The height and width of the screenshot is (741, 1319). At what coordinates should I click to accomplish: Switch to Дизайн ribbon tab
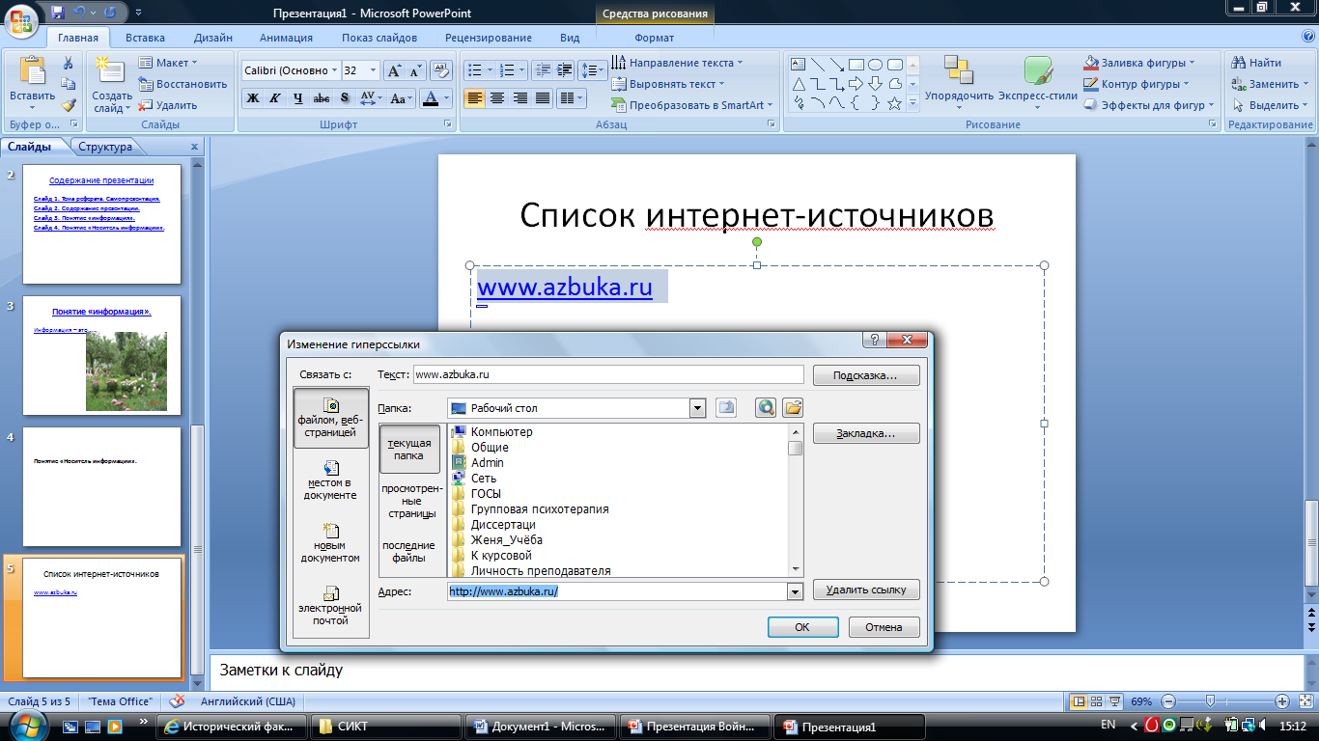coord(212,38)
